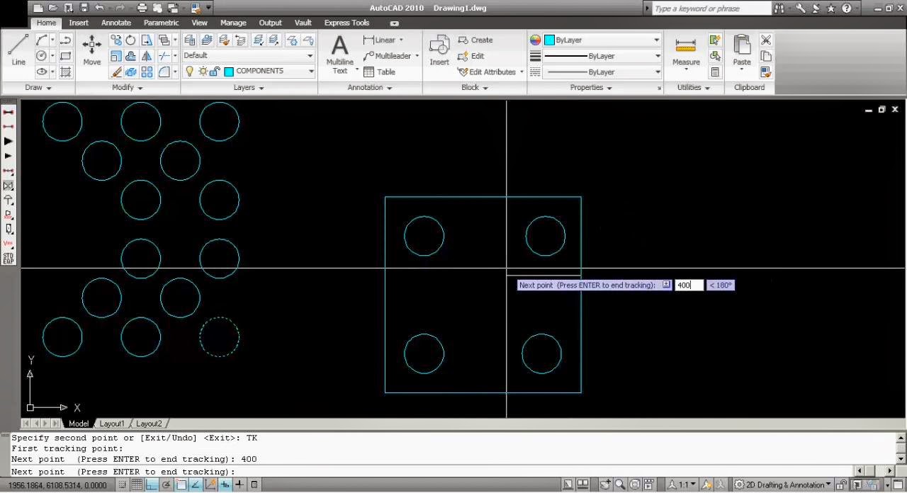The height and width of the screenshot is (493, 907).
Task: Click inside the distance input field showing 400
Action: [x=687, y=285]
